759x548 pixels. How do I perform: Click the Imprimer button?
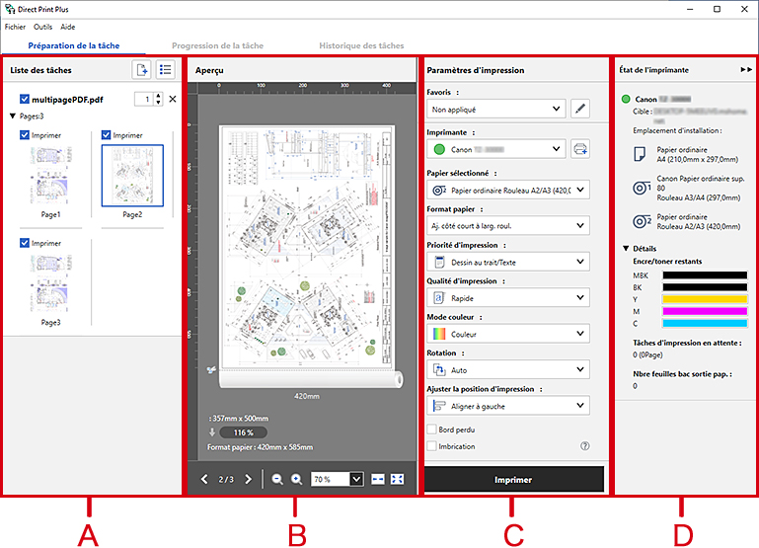513,480
